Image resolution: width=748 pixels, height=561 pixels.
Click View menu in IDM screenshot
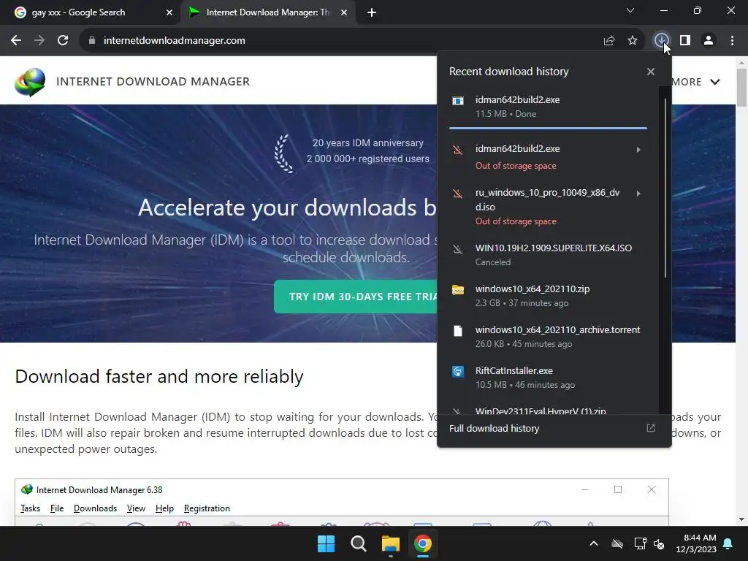pyautogui.click(x=136, y=508)
